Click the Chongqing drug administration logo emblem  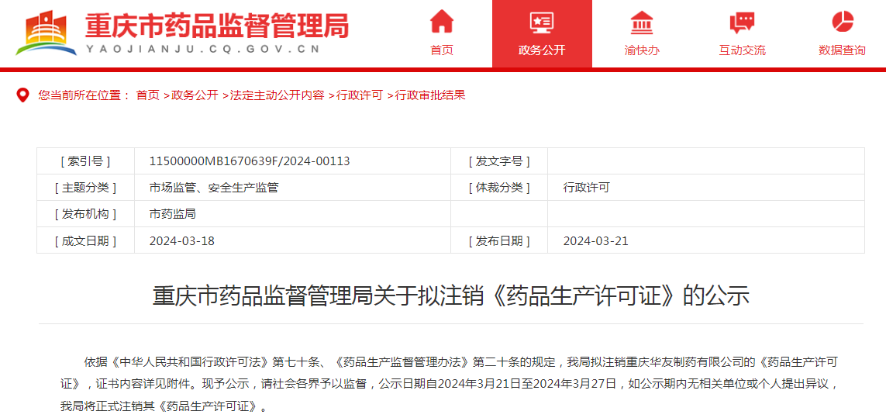pos(47,33)
